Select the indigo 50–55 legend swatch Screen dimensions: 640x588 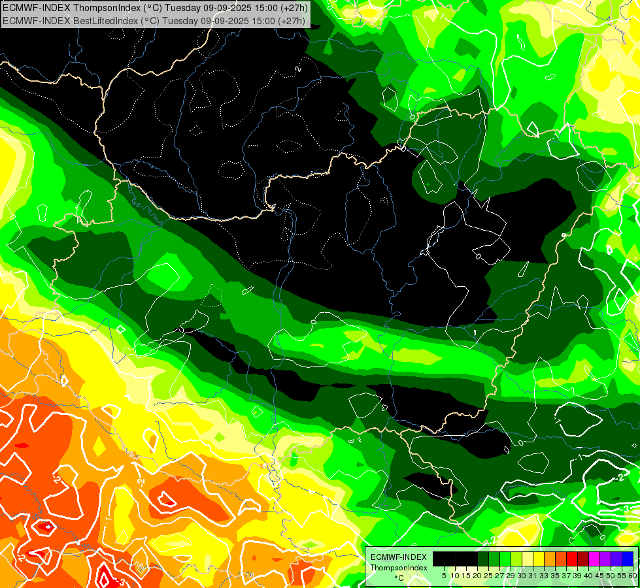coord(616,559)
